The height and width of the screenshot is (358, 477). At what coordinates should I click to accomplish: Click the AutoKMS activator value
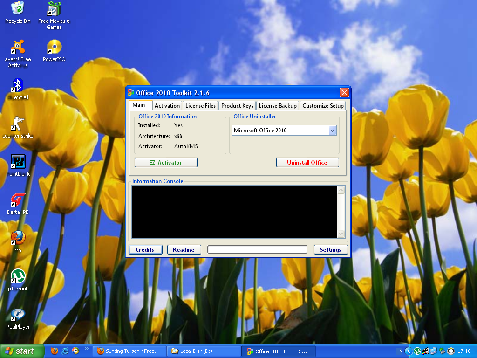coord(186,146)
